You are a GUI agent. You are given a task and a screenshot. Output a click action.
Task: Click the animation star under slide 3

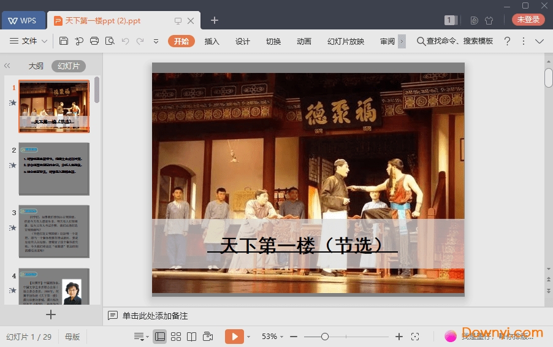(x=13, y=228)
